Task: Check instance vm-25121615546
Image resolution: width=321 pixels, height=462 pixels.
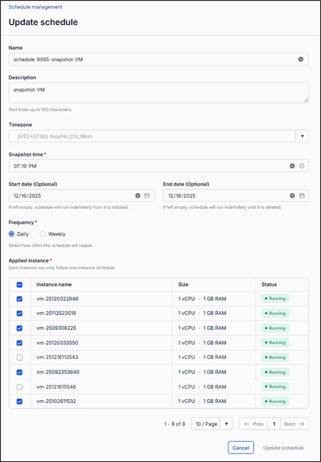Action: 19,387
